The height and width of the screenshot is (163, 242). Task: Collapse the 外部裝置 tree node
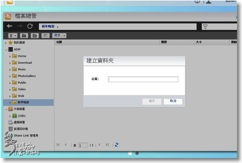[6, 109]
